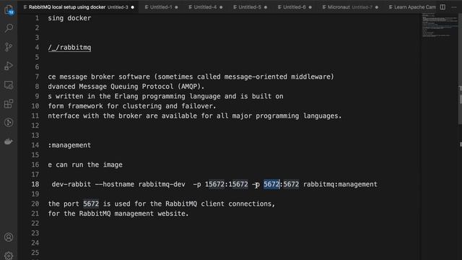Click the selected 5672 port on line 18
This screenshot has height=260, width=462.
tap(271, 184)
